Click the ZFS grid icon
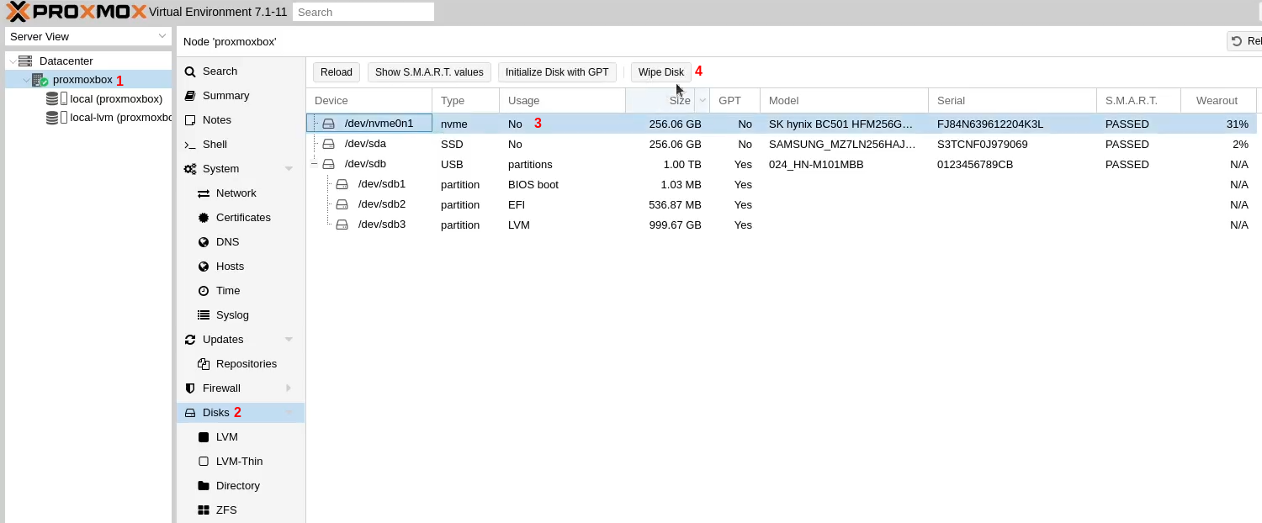Screen dimensions: 1262x523 (203, 510)
